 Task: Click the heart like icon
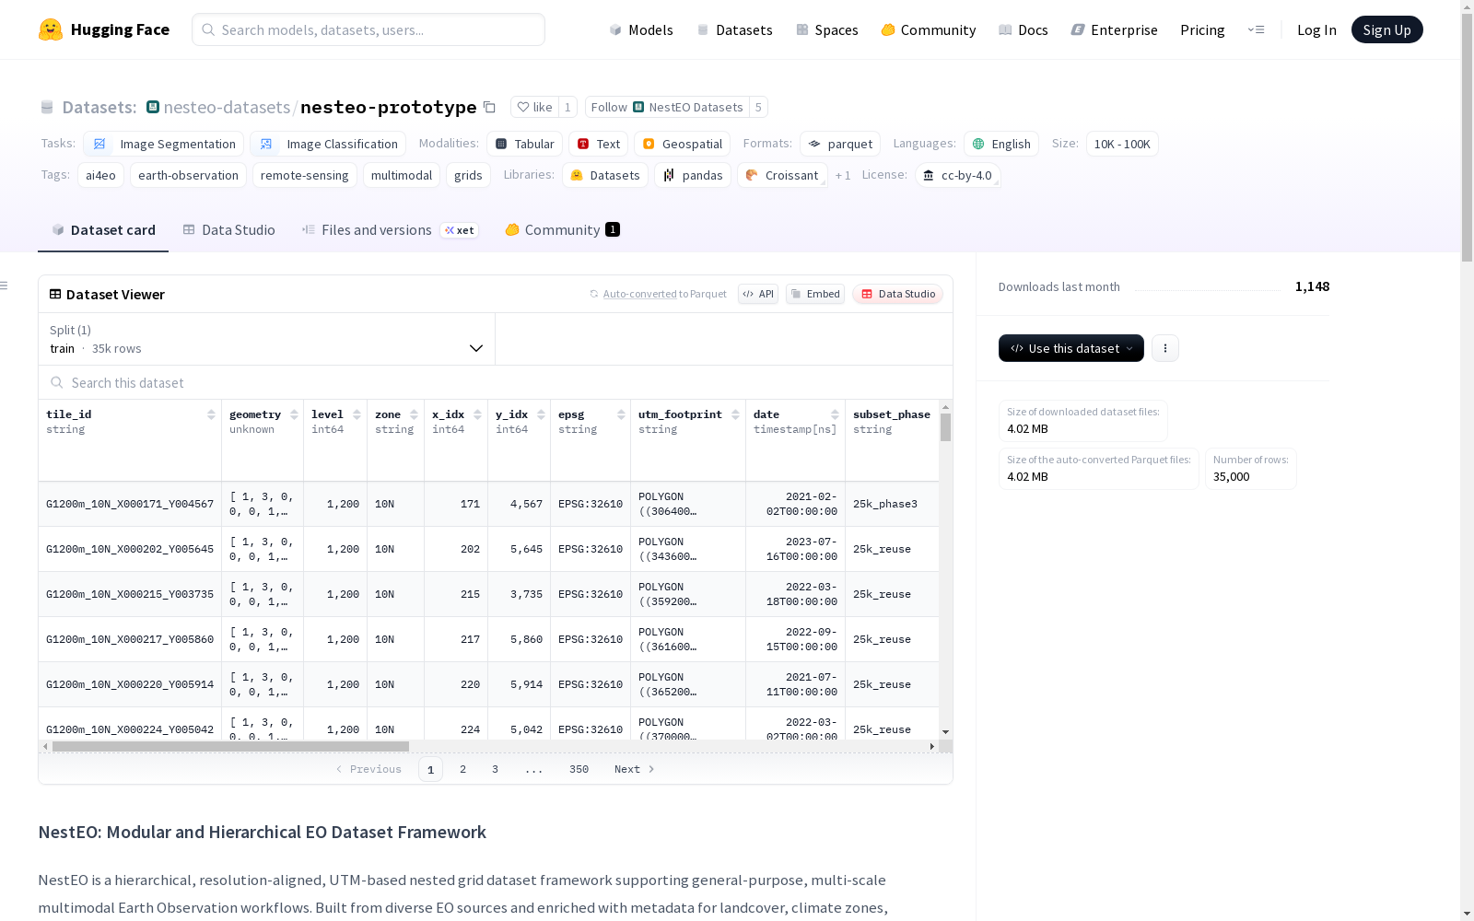tap(523, 108)
